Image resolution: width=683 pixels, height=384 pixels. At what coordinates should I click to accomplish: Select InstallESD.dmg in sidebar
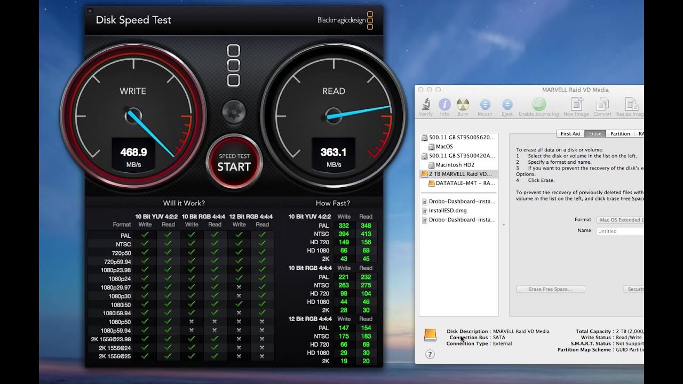pyautogui.click(x=459, y=211)
